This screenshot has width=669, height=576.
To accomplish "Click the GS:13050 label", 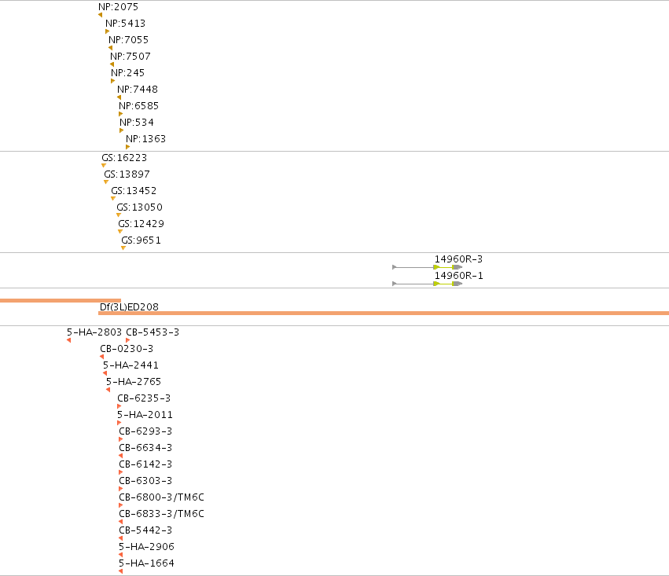I will [139, 207].
